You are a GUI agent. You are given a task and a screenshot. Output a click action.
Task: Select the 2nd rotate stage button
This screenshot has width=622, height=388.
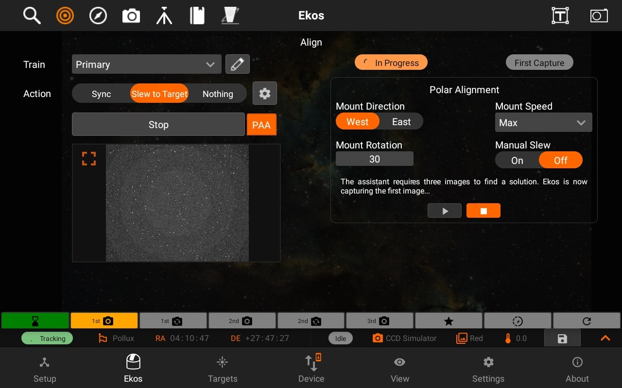pos(311,321)
